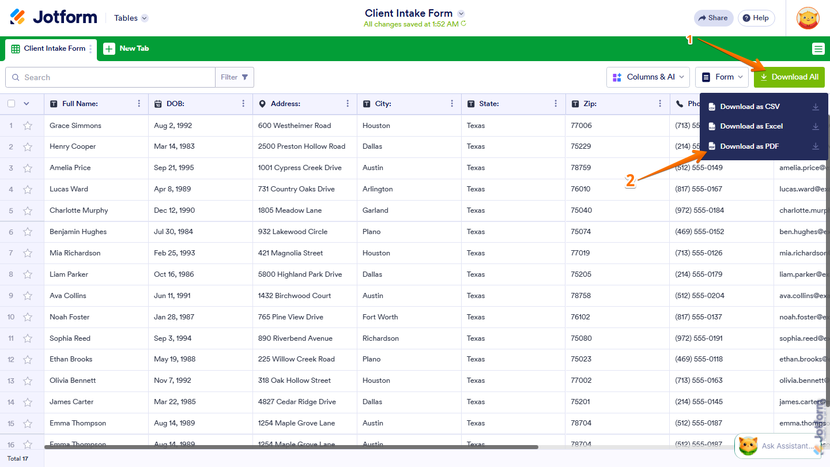Screen dimensions: 830x467
Task: Open Client Intake Form tab options dots
Action: tap(90, 49)
